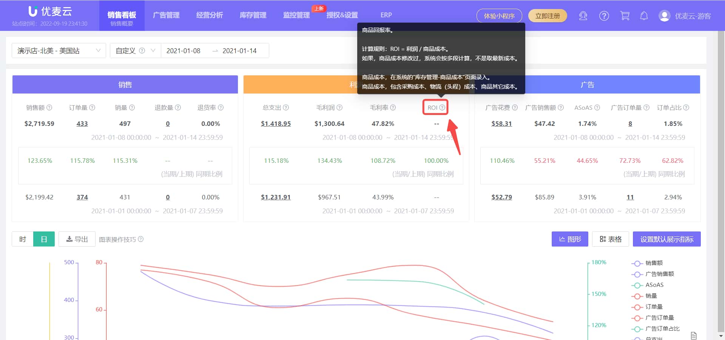Show help for 广告销售额 metric

pos(561,107)
